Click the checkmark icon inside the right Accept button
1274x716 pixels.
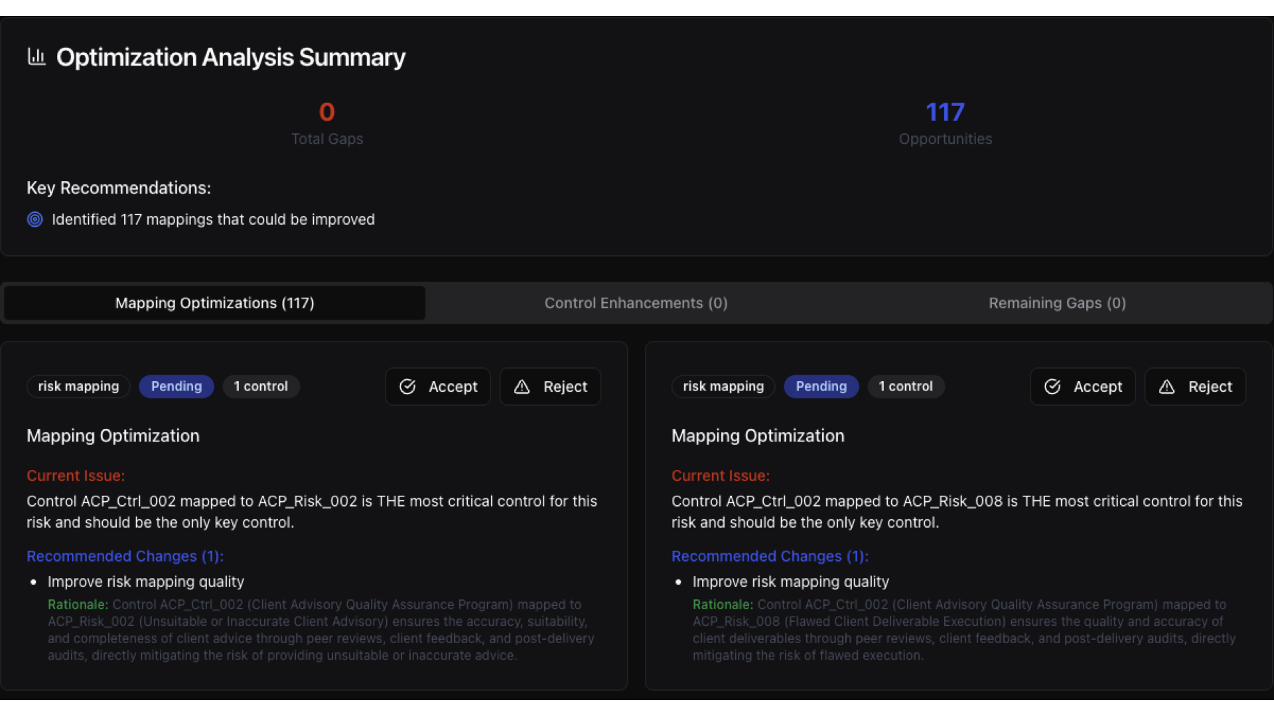pos(1052,387)
